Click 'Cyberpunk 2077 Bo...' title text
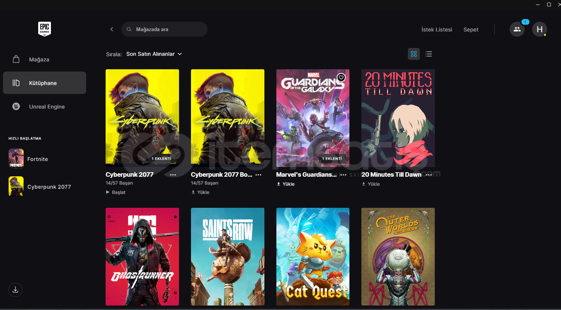The height and width of the screenshot is (310, 561). point(222,174)
